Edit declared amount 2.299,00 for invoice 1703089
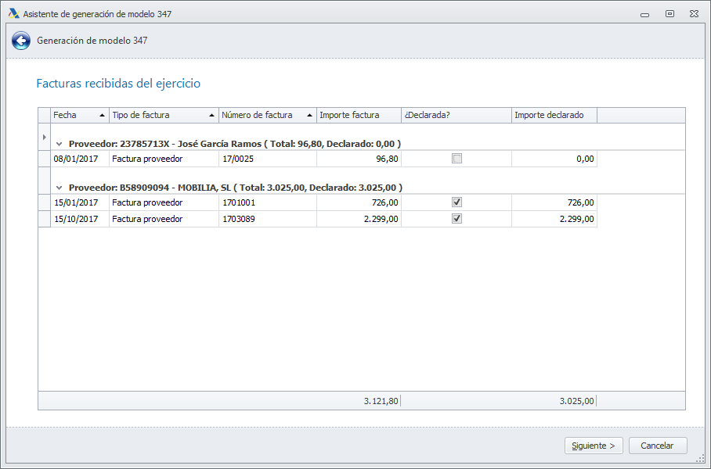 click(554, 220)
